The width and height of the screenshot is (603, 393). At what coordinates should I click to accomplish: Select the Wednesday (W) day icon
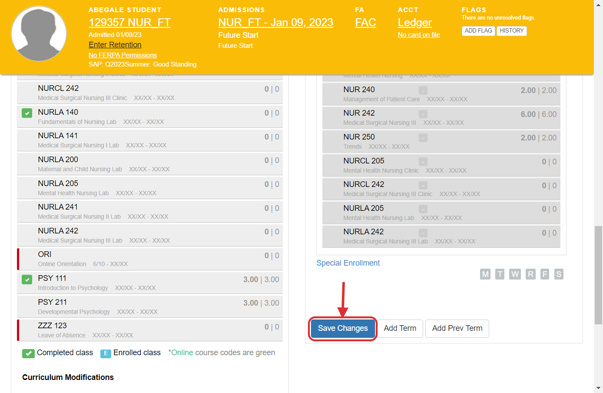(515, 274)
